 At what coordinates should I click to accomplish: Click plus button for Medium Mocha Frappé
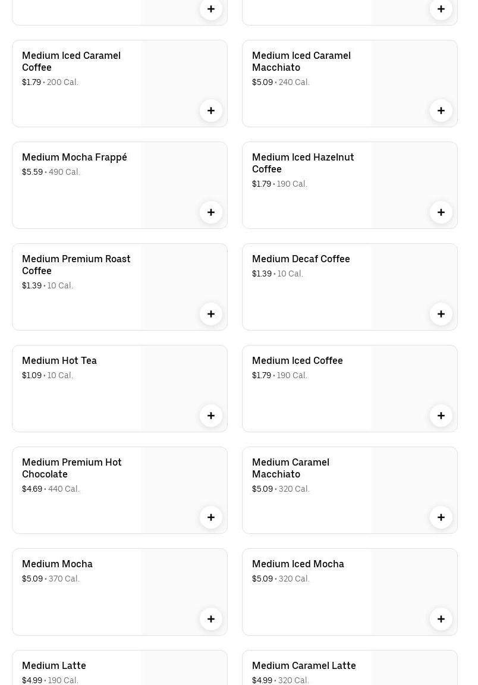[x=211, y=212]
